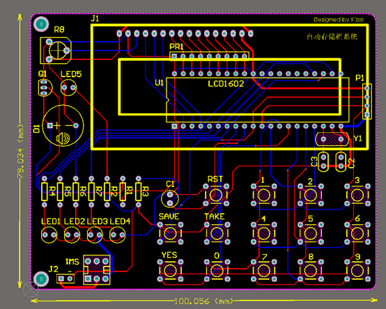Image resolution: width=386 pixels, height=309 pixels.
Task: Click the 'Designed by K'zai' text
Action: click(339, 19)
